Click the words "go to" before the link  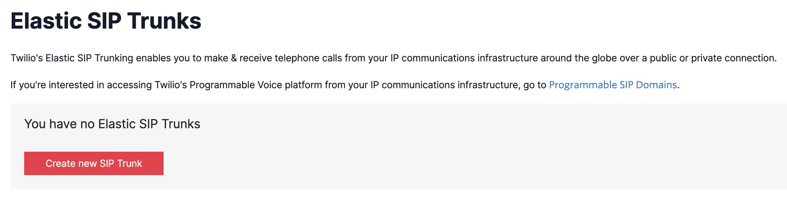pos(535,85)
